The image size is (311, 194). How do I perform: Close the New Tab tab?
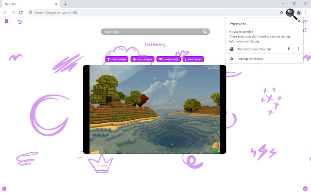56,4
